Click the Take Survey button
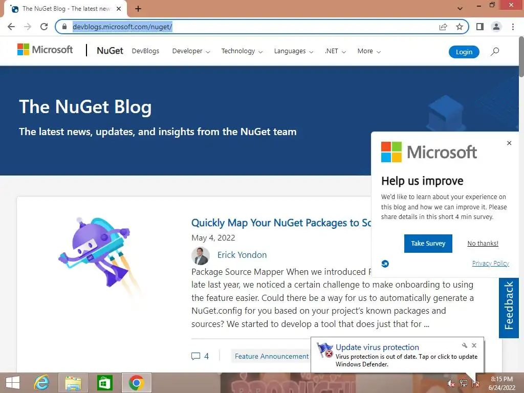Viewport: 524px width, 393px height. [428, 243]
